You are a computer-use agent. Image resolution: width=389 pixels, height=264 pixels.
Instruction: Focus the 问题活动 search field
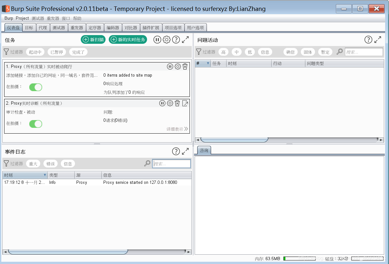tap(364, 52)
